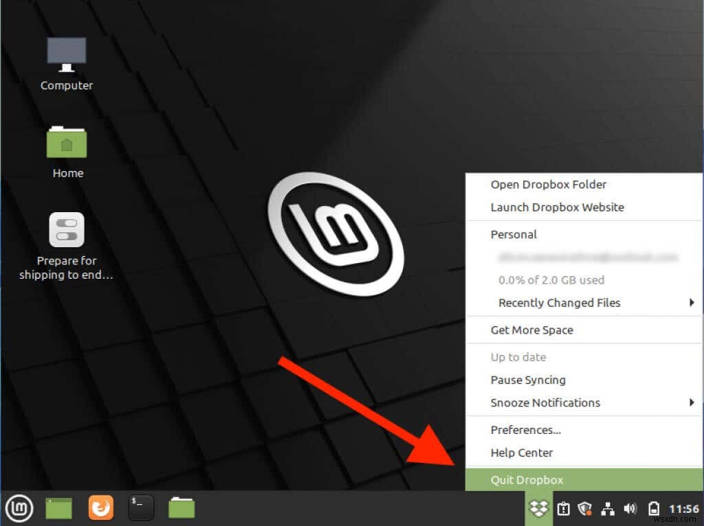Viewport: 704px width, 526px height.
Task: Open the network connections tray icon
Action: (x=608, y=508)
